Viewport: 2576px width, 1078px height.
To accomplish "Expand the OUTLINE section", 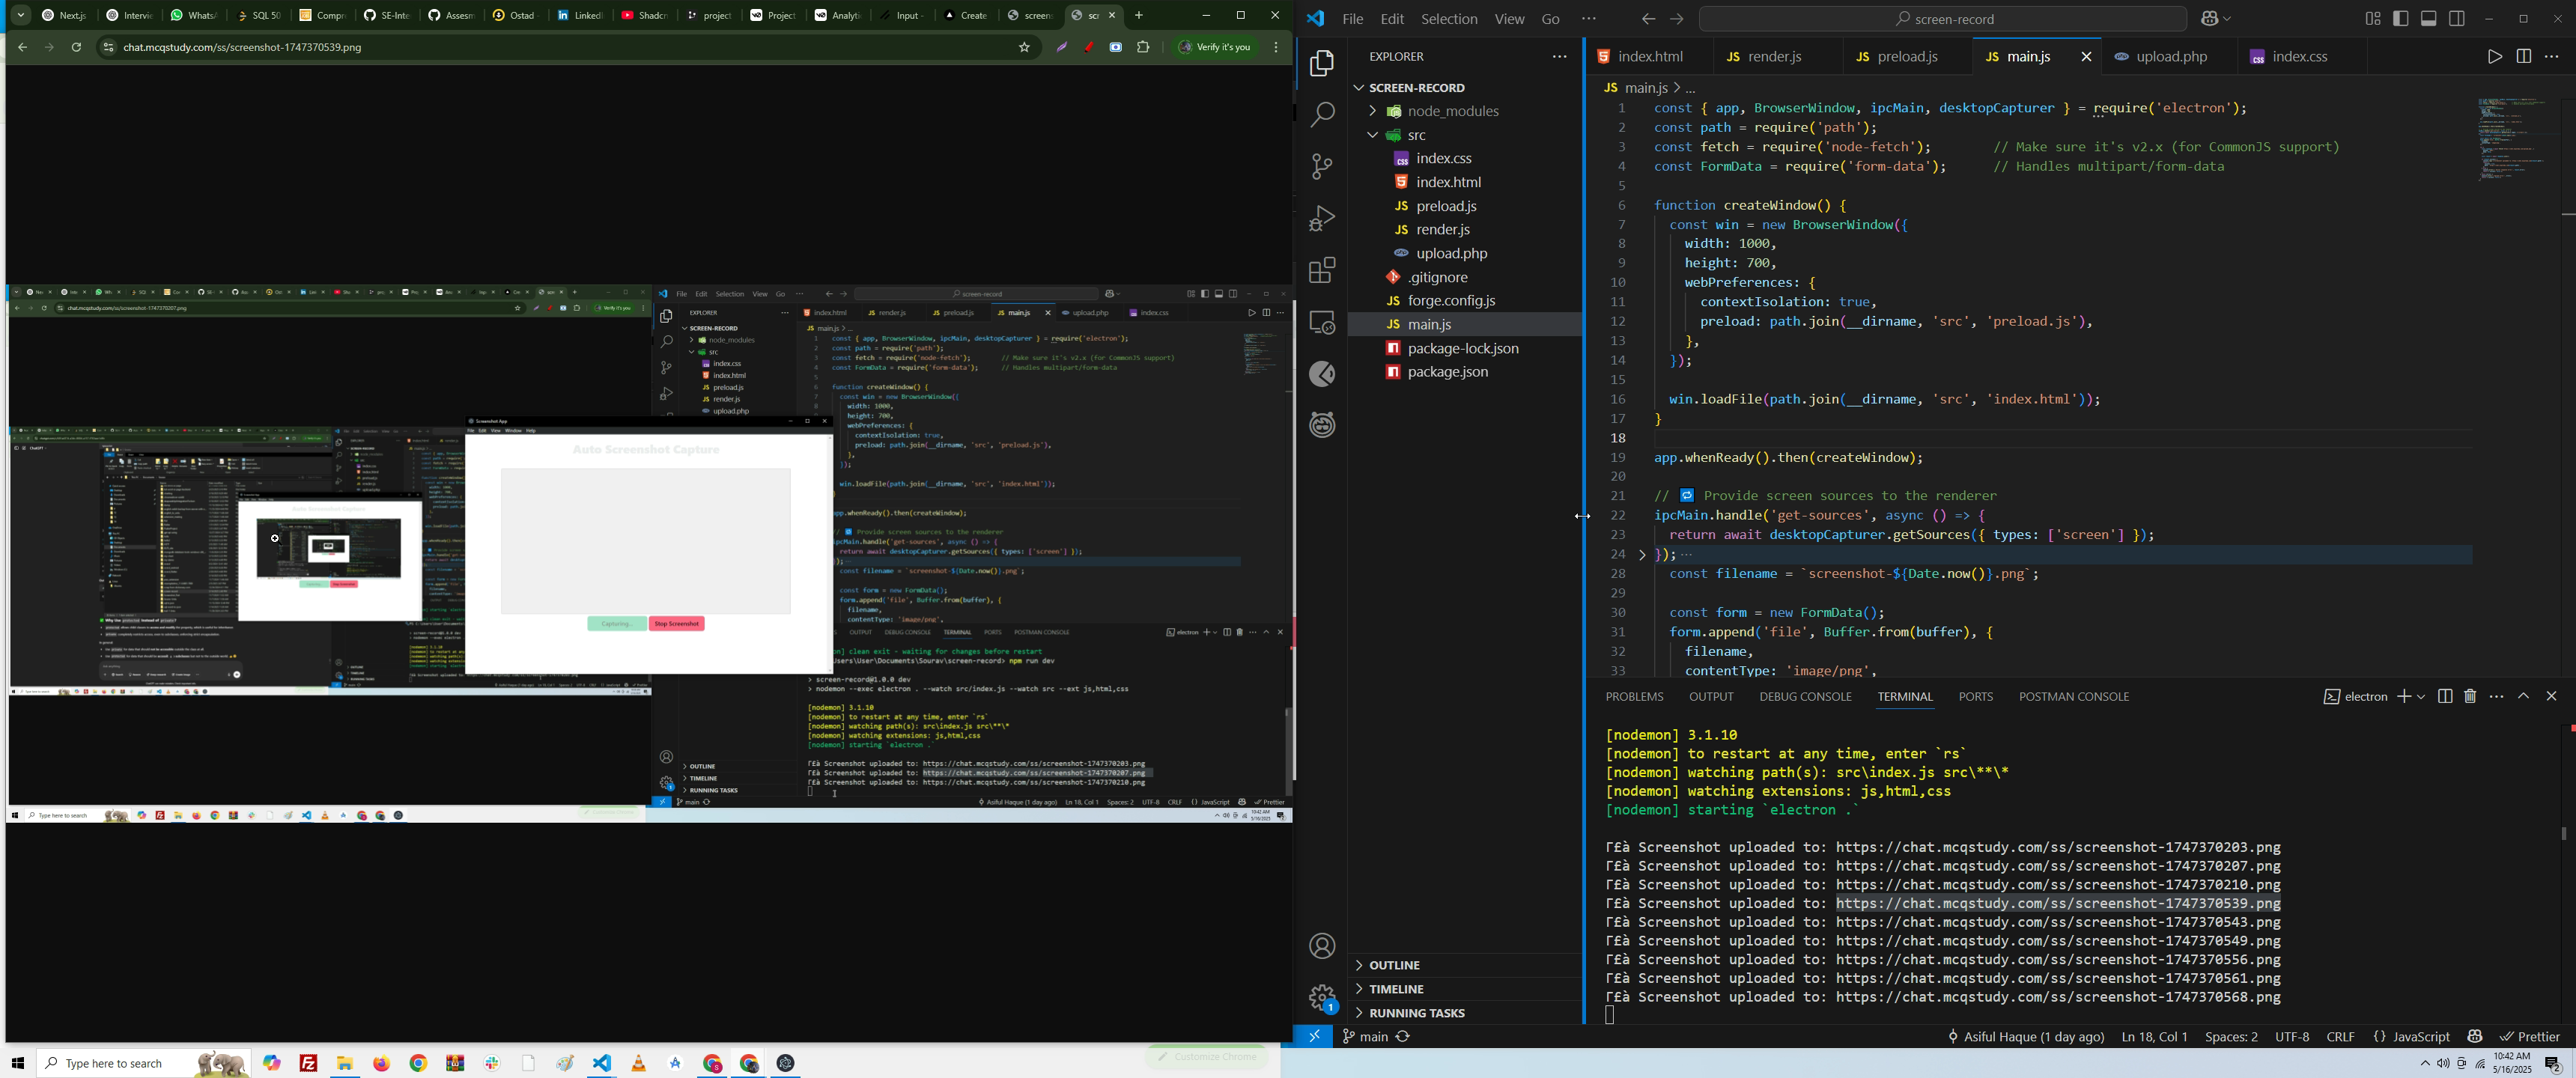I will click(x=1395, y=965).
